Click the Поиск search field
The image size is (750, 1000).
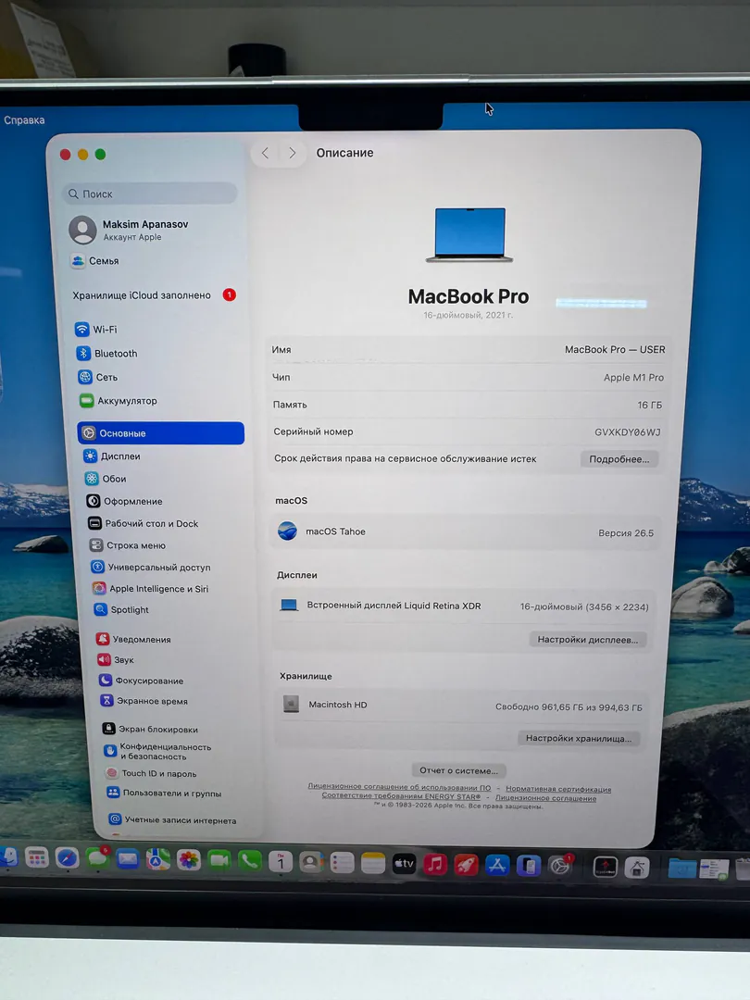point(150,194)
